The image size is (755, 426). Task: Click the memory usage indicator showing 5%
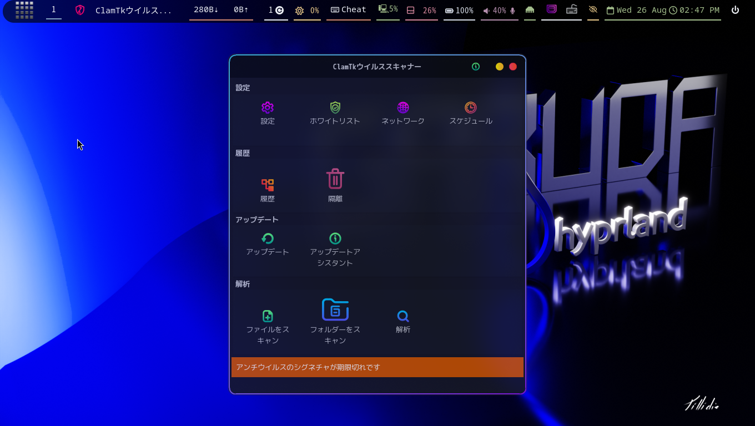(388, 9)
